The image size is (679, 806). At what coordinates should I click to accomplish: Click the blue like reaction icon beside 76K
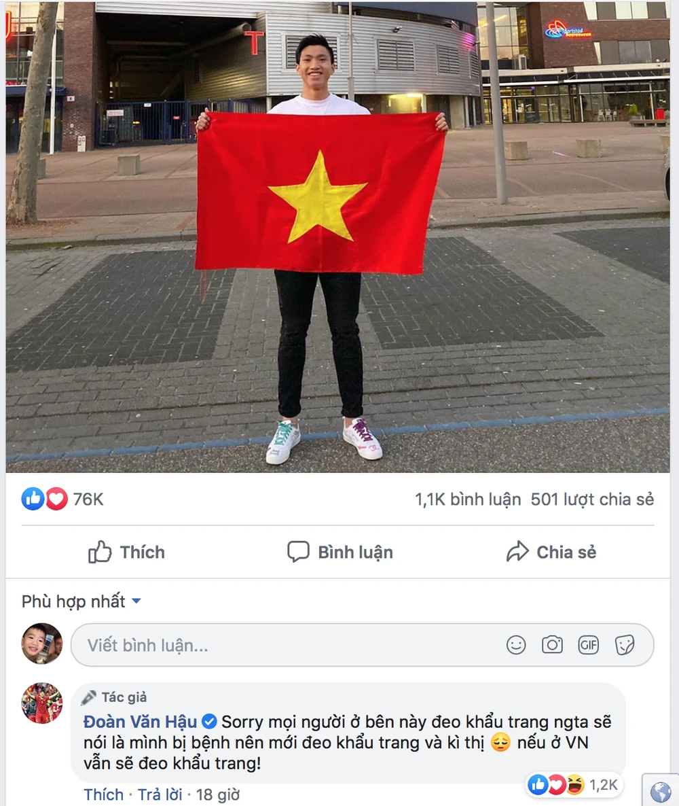click(33, 499)
